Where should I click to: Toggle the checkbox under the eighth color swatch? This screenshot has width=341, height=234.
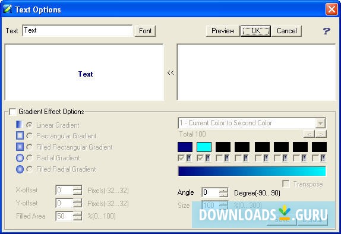(315, 158)
